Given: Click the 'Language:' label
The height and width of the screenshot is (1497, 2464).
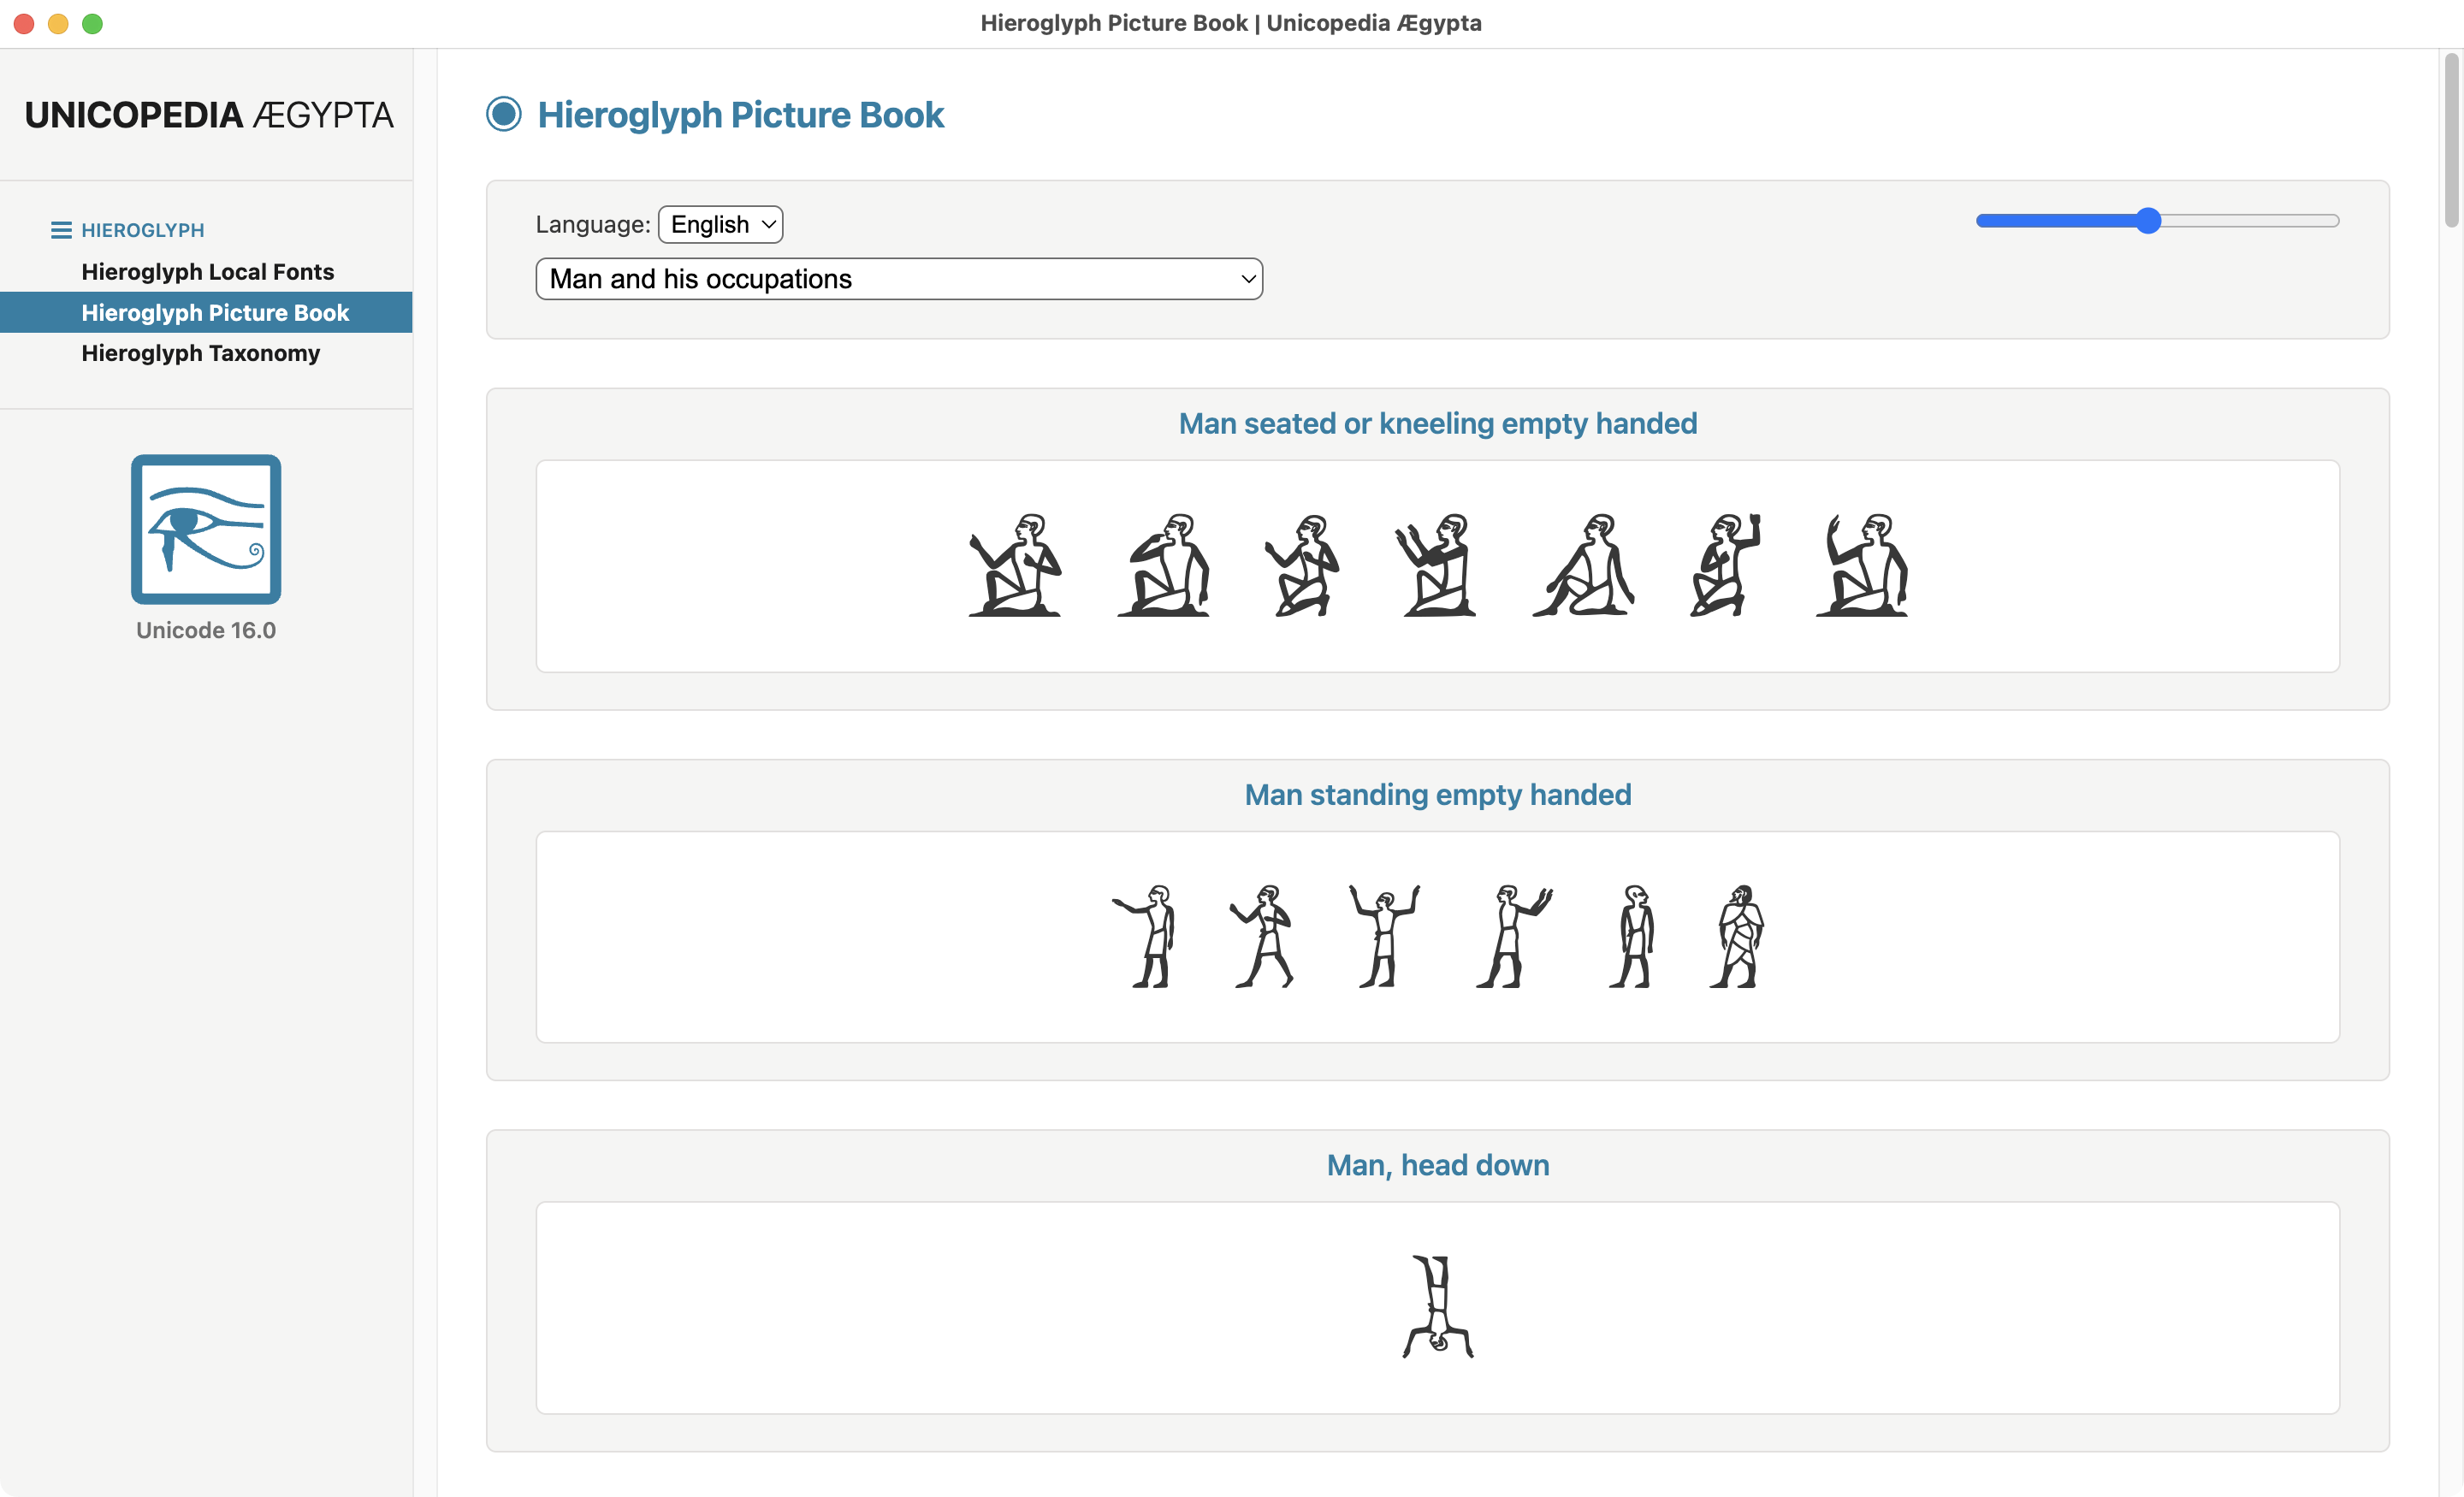Looking at the screenshot, I should point(593,224).
